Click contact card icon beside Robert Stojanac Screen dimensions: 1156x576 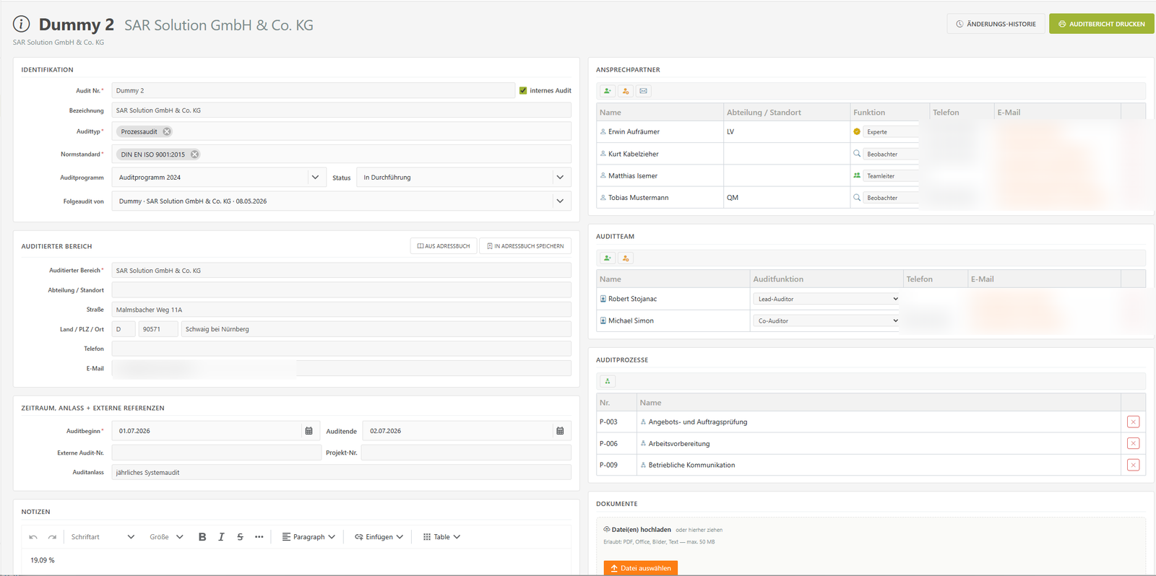603,299
